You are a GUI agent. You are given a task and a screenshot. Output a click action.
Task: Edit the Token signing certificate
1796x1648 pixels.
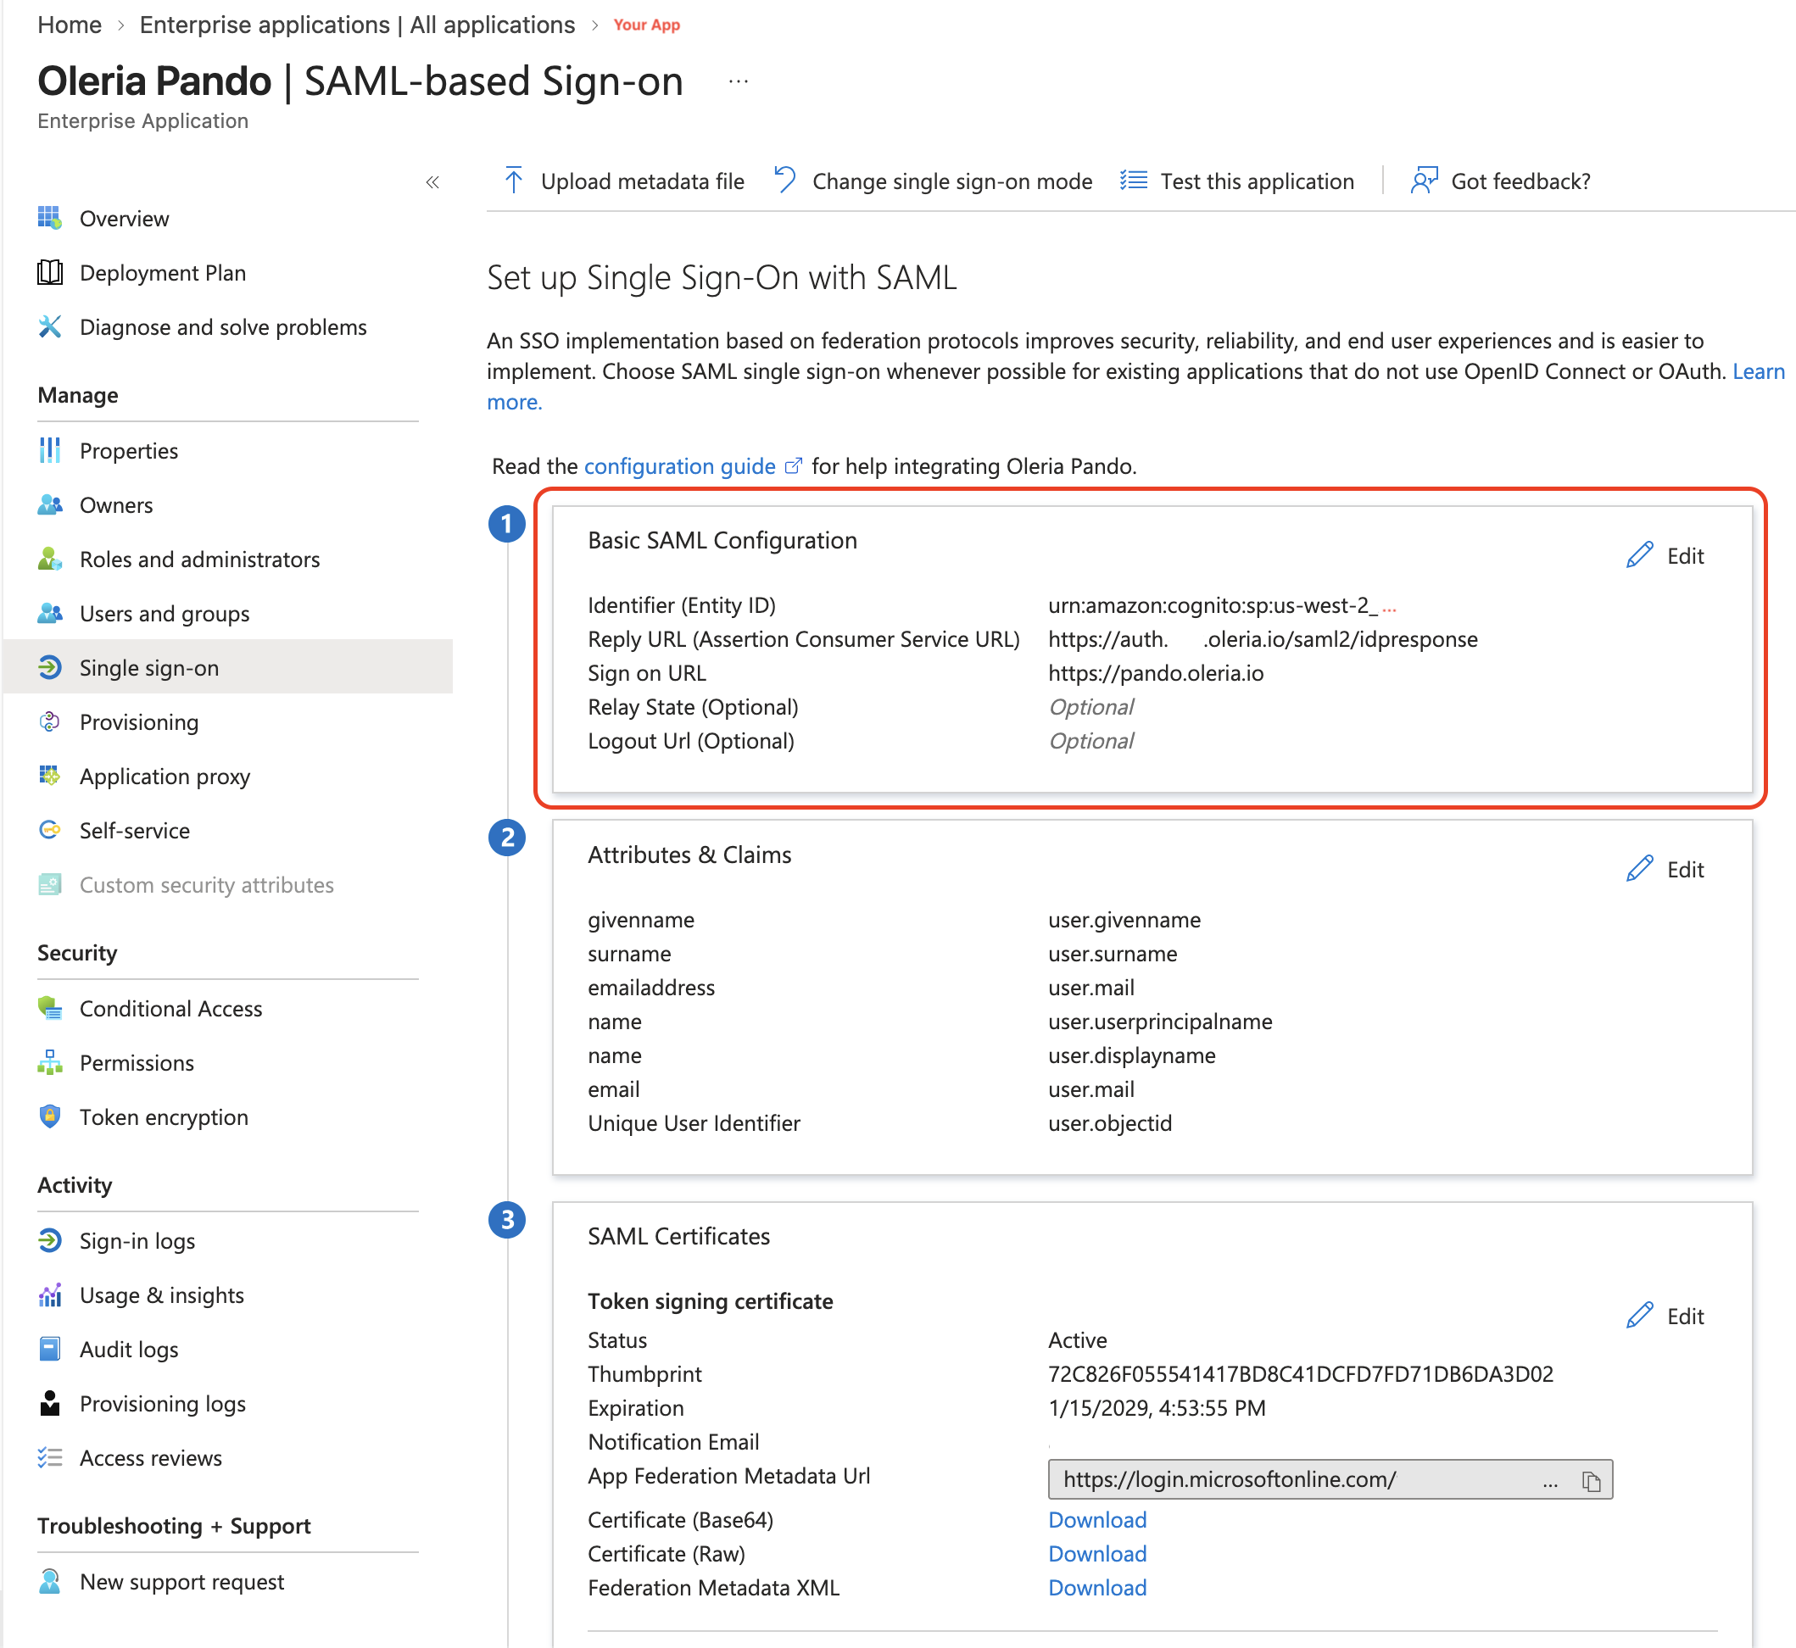tap(1665, 1317)
